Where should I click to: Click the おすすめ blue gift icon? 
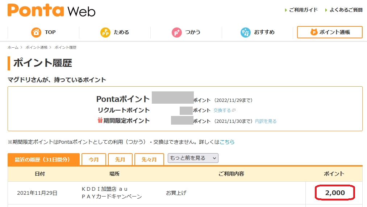[x=245, y=32]
